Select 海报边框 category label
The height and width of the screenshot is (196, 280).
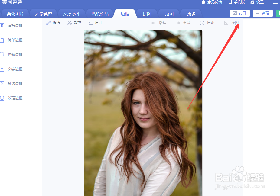[15, 26]
